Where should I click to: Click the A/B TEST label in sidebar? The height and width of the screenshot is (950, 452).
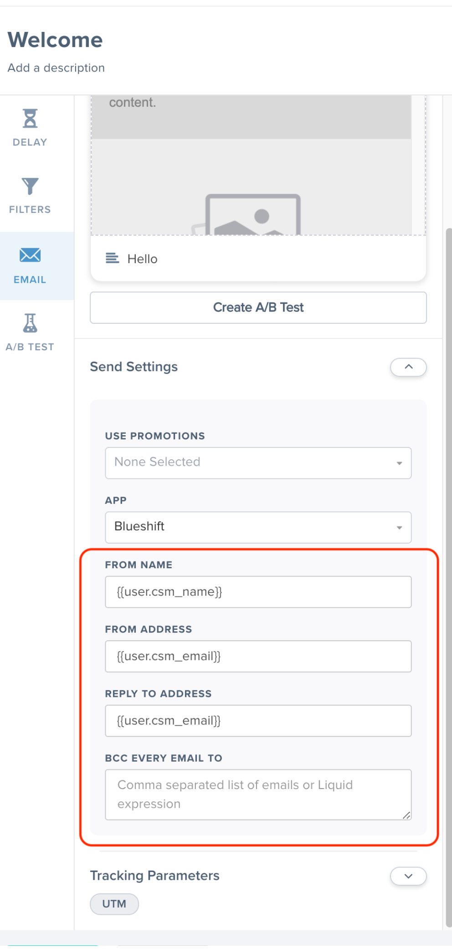tap(30, 347)
